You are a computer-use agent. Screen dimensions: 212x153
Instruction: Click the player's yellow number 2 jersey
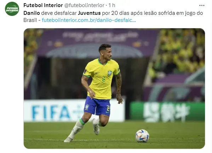click(x=102, y=78)
